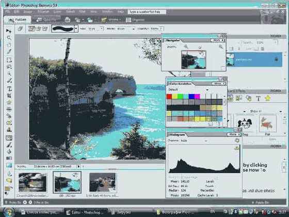Click MORE on the How To palette header
The width and height of the screenshot is (289, 217).
[276, 146]
